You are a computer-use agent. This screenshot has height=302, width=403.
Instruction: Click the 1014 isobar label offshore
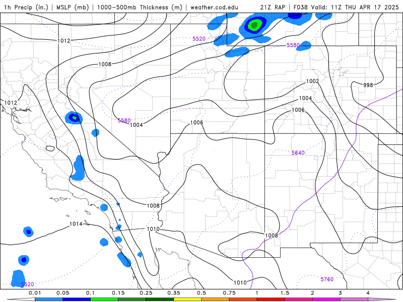pos(76,224)
